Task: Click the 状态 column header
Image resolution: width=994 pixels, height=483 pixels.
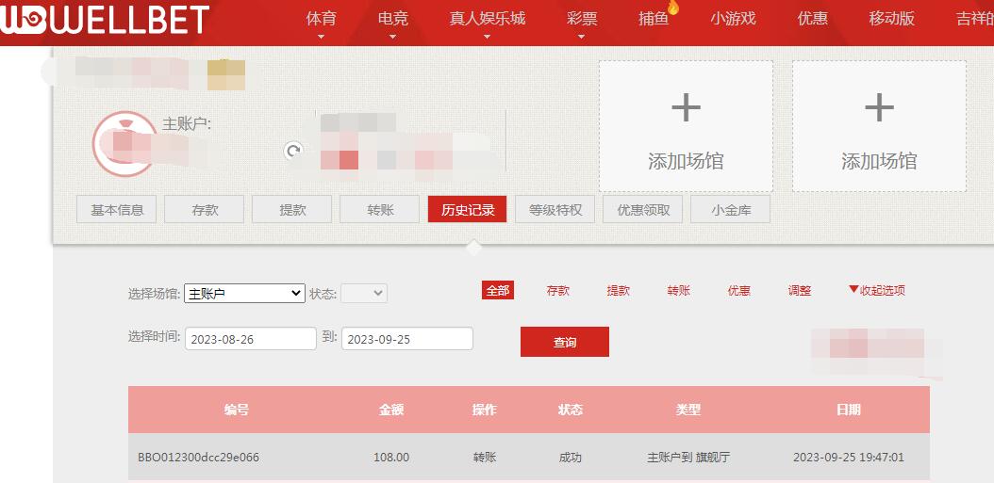Action: pos(570,410)
